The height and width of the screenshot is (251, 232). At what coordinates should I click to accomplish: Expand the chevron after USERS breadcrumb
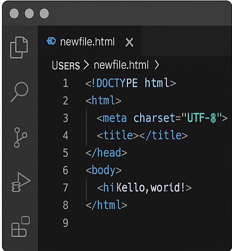point(86,65)
